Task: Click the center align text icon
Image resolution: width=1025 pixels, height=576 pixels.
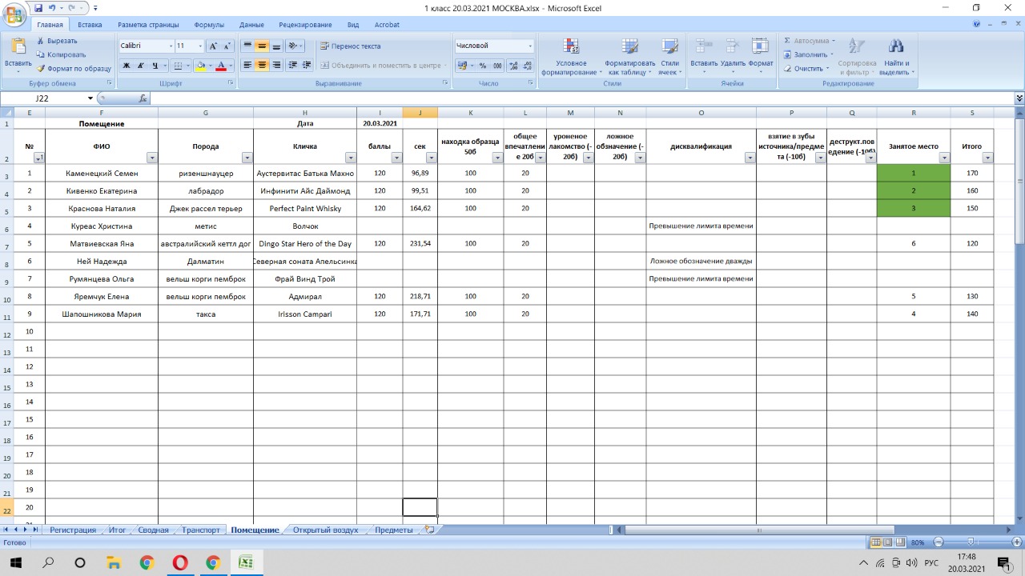Action: tap(262, 66)
